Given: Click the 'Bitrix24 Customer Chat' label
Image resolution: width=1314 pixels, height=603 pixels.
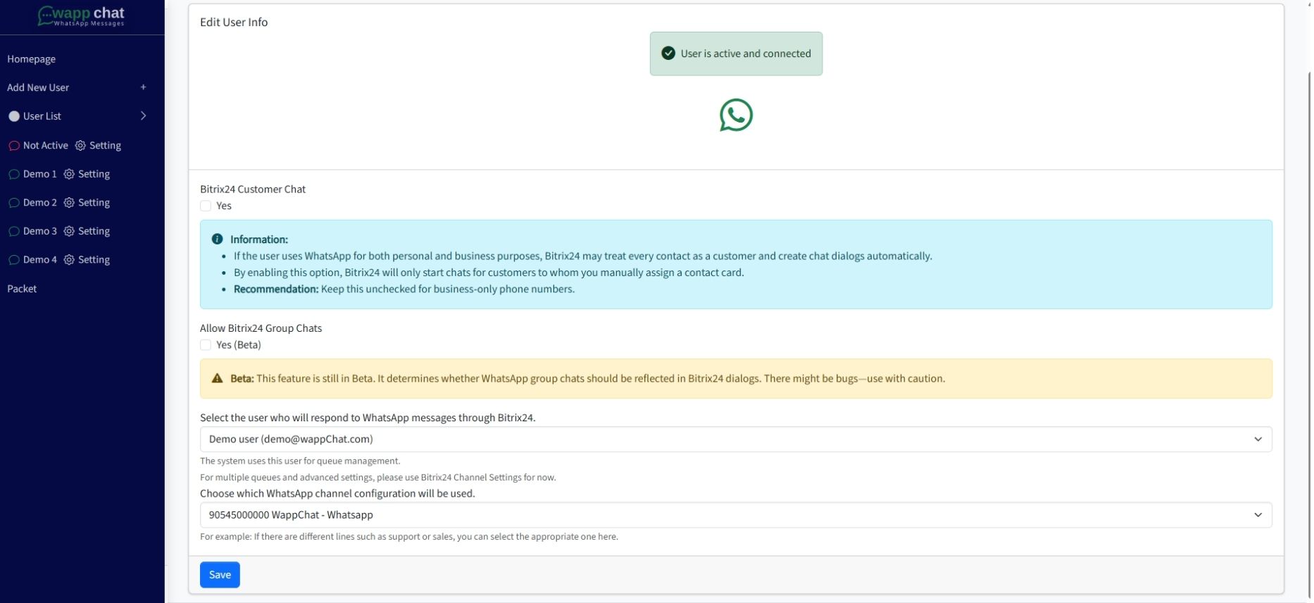Looking at the screenshot, I should (x=253, y=189).
